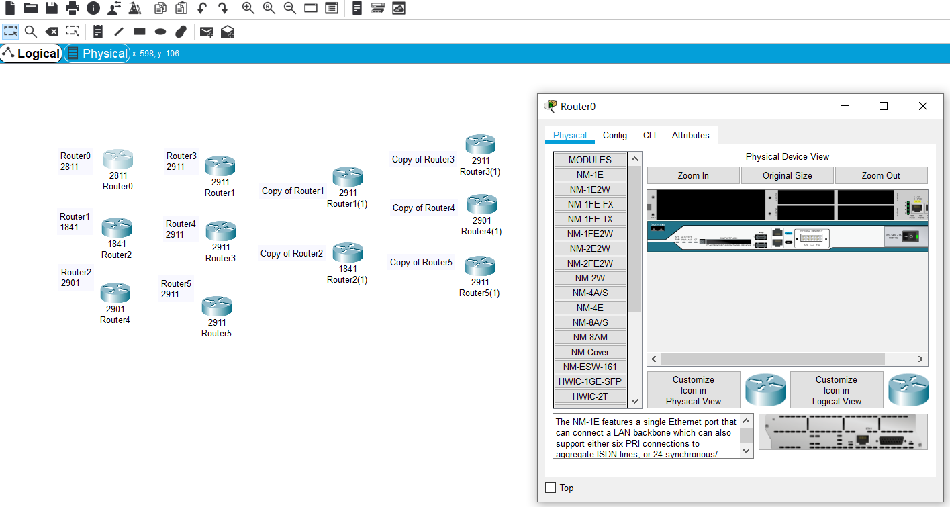950x507 pixels.
Task: Activate the Select tool
Action: tap(10, 31)
